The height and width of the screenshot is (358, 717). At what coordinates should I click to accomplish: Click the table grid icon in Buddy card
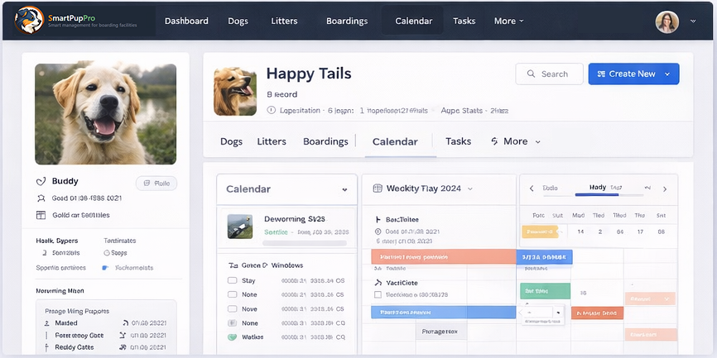point(41,215)
